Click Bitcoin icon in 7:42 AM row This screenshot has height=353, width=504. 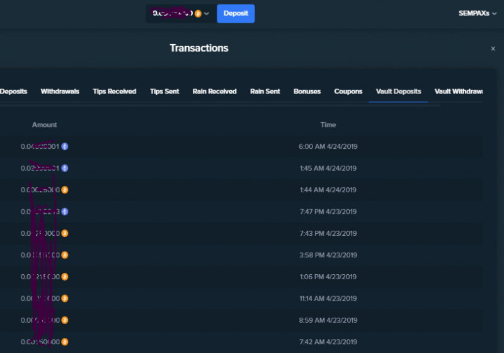(x=65, y=342)
